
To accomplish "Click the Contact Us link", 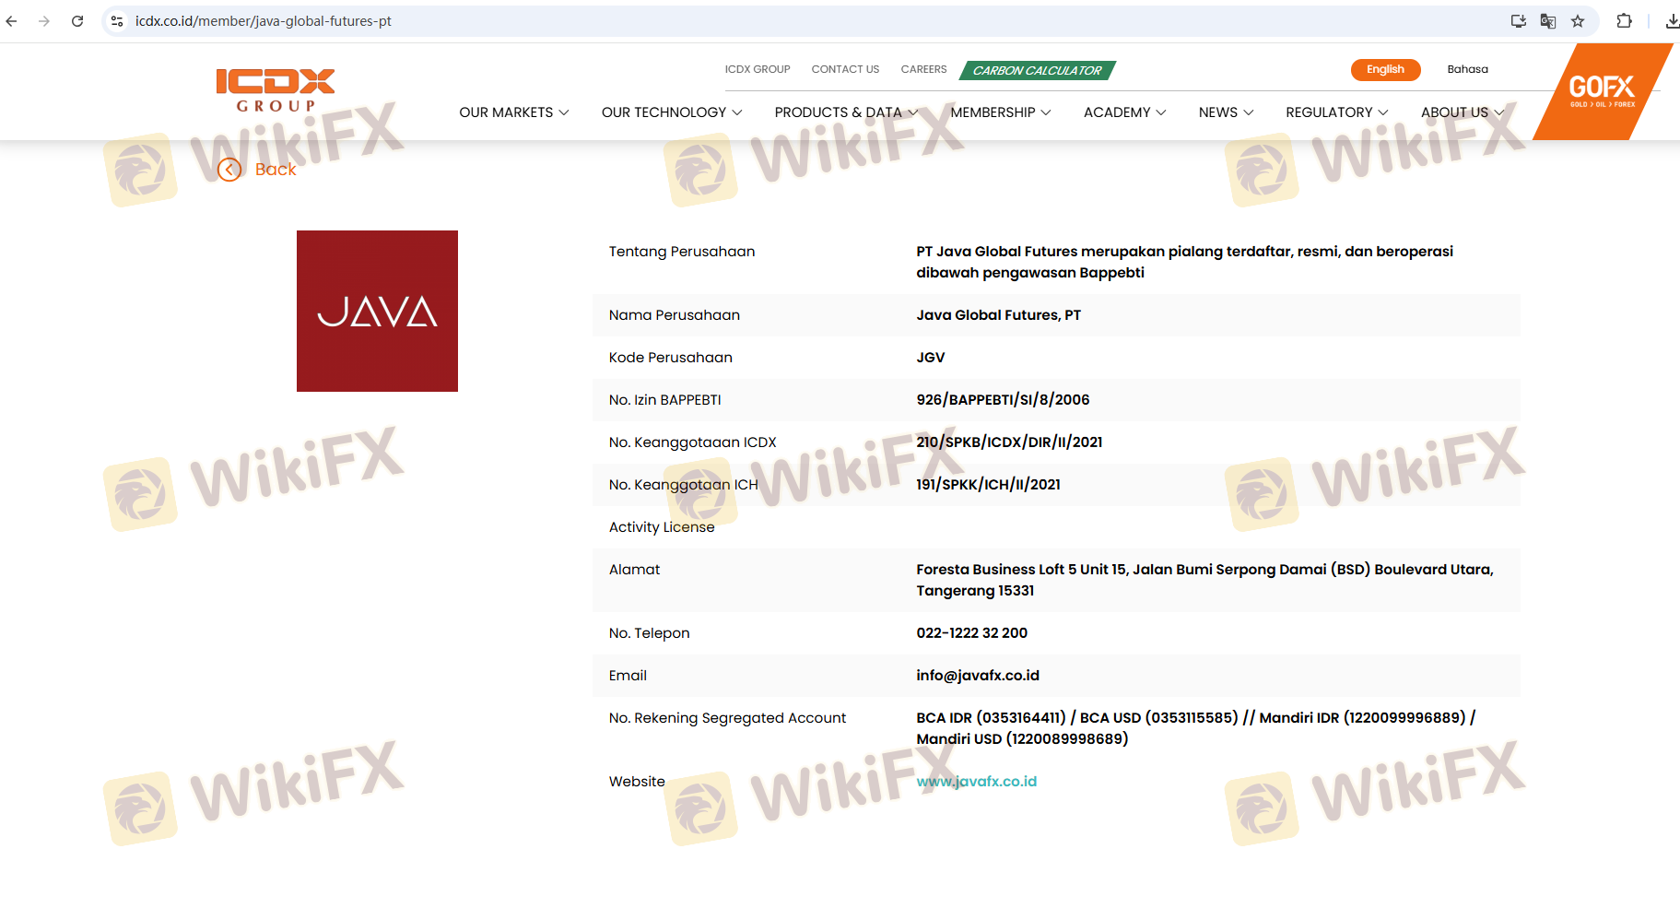I will pos(845,70).
